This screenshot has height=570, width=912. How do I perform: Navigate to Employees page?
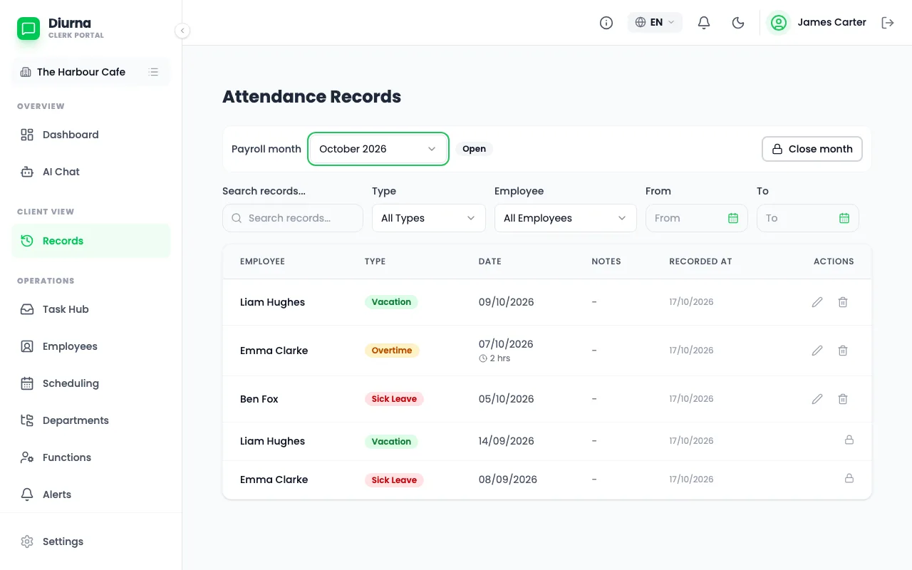91,346
